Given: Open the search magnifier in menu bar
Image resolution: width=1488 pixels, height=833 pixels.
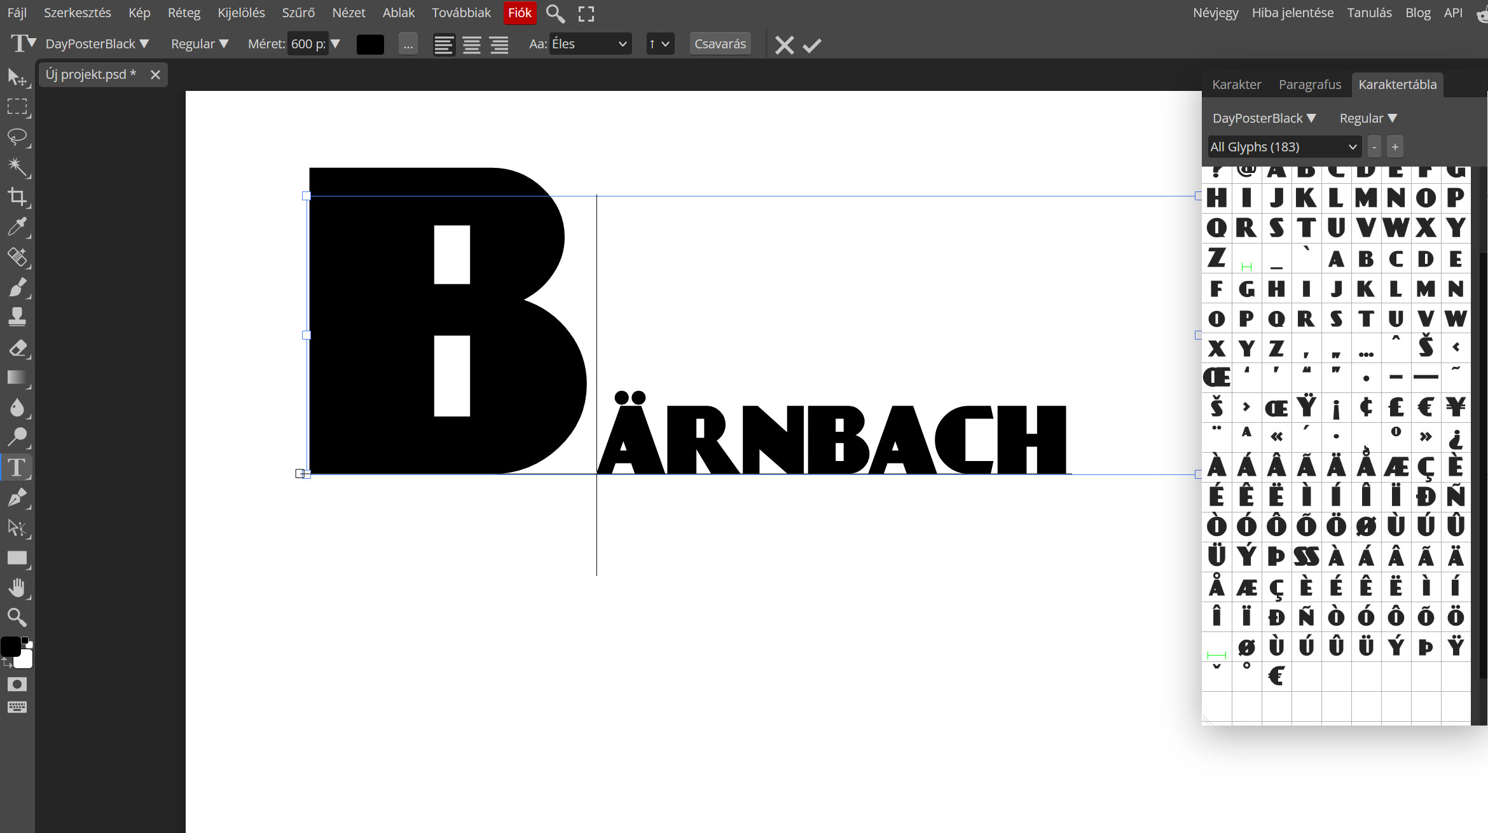Looking at the screenshot, I should [x=555, y=13].
